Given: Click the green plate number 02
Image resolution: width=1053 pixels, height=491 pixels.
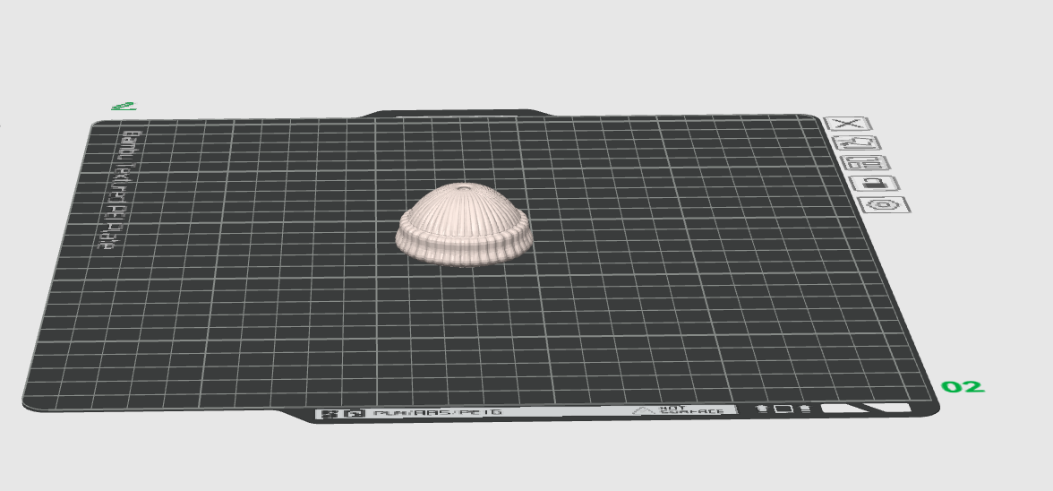Looking at the screenshot, I should 963,387.
